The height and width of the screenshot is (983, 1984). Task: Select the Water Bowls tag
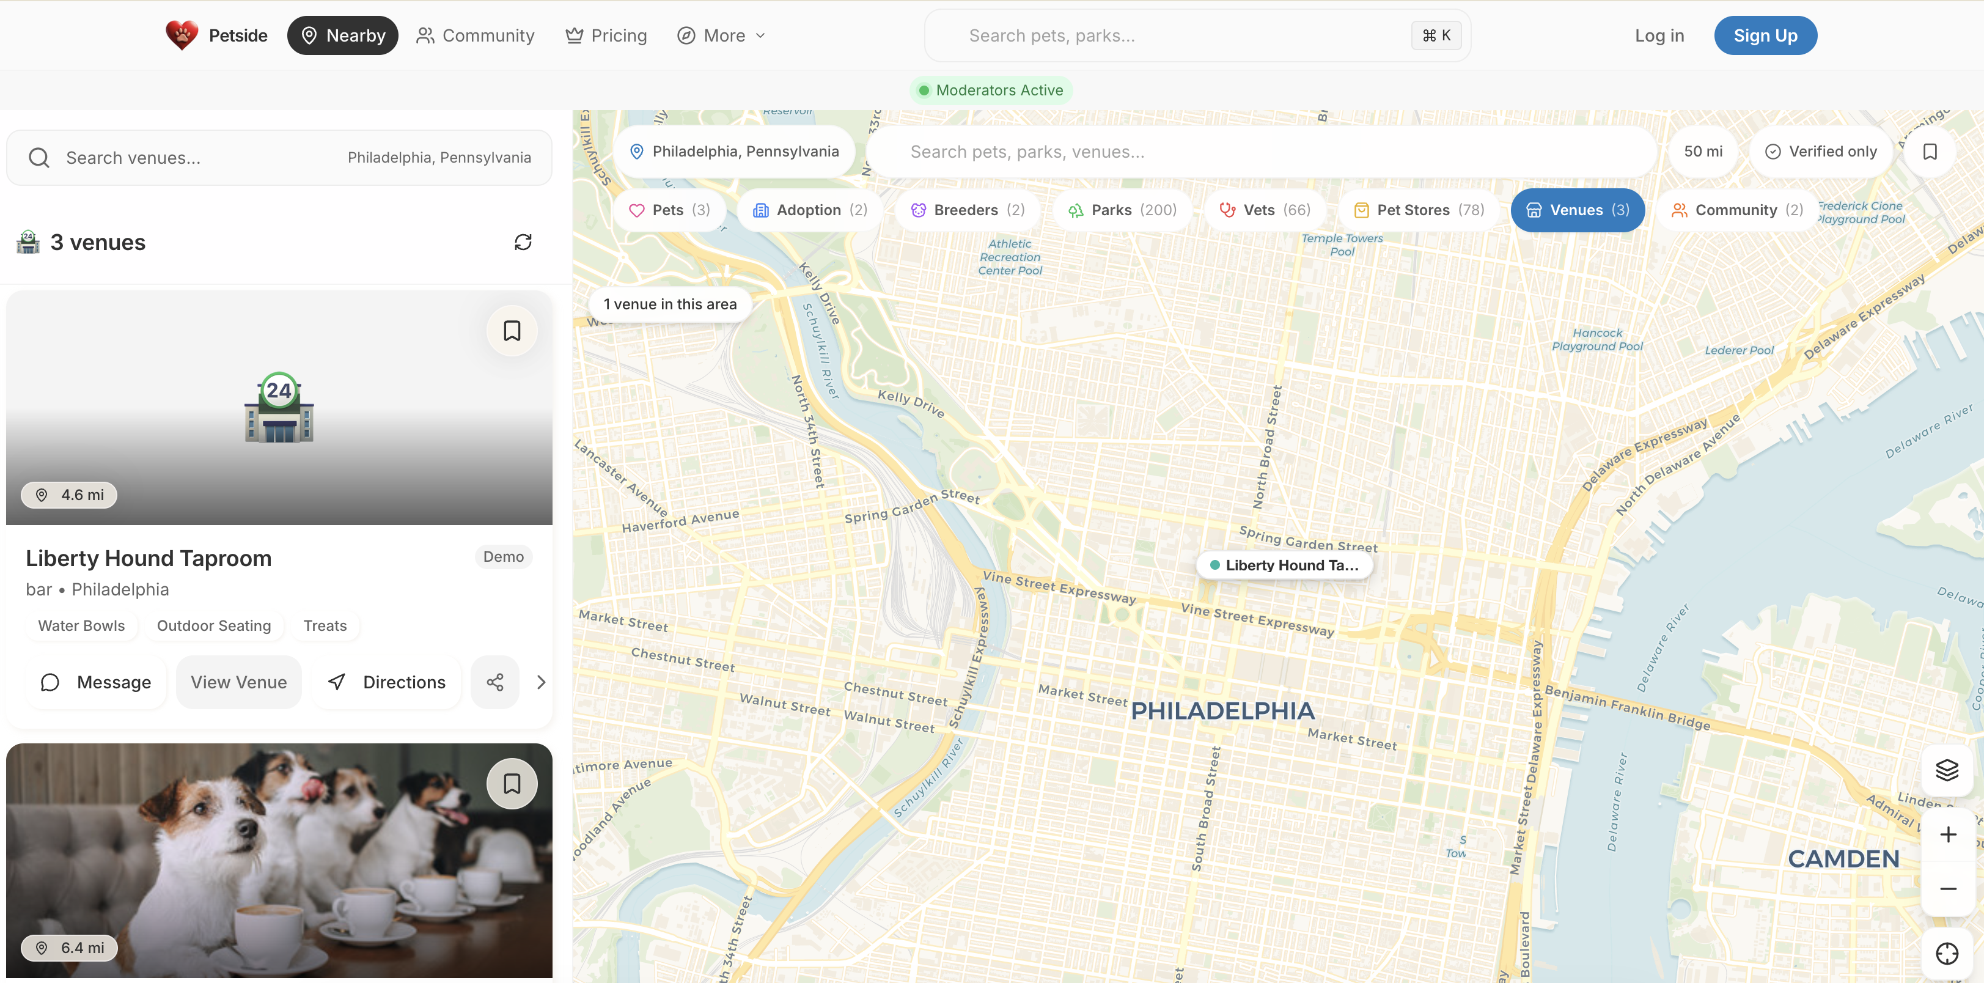(x=82, y=625)
